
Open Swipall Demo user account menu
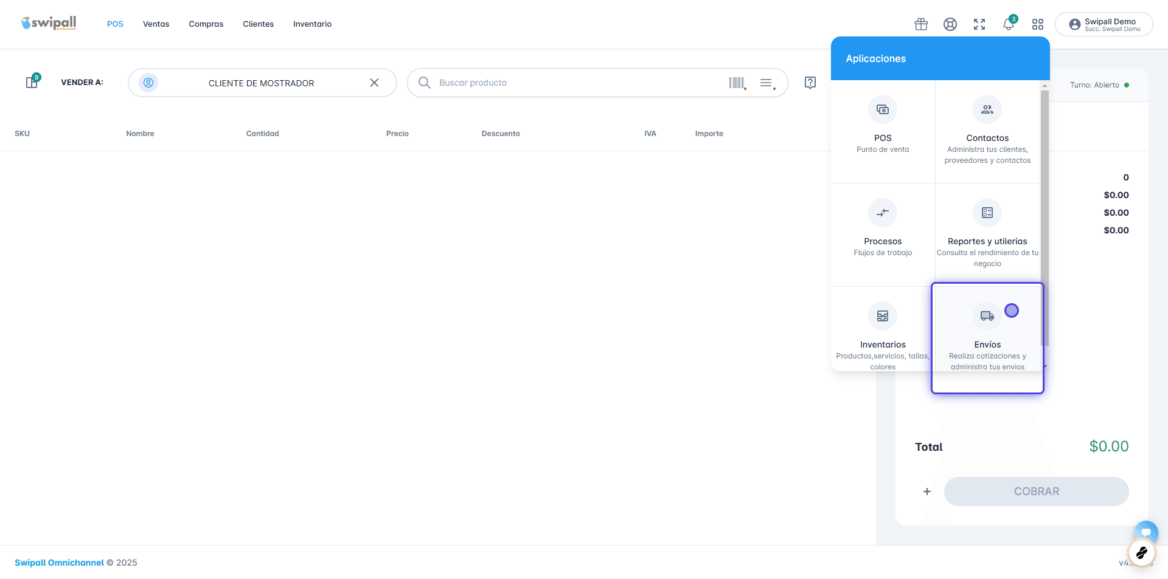click(x=1104, y=24)
